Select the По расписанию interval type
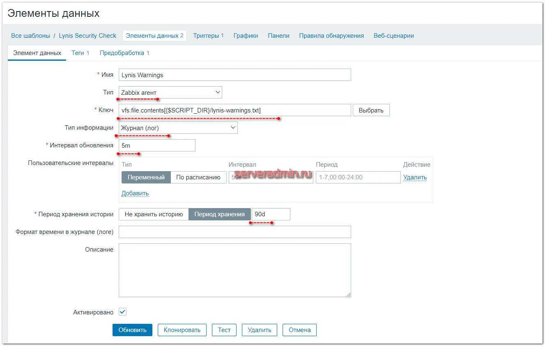 (198, 177)
